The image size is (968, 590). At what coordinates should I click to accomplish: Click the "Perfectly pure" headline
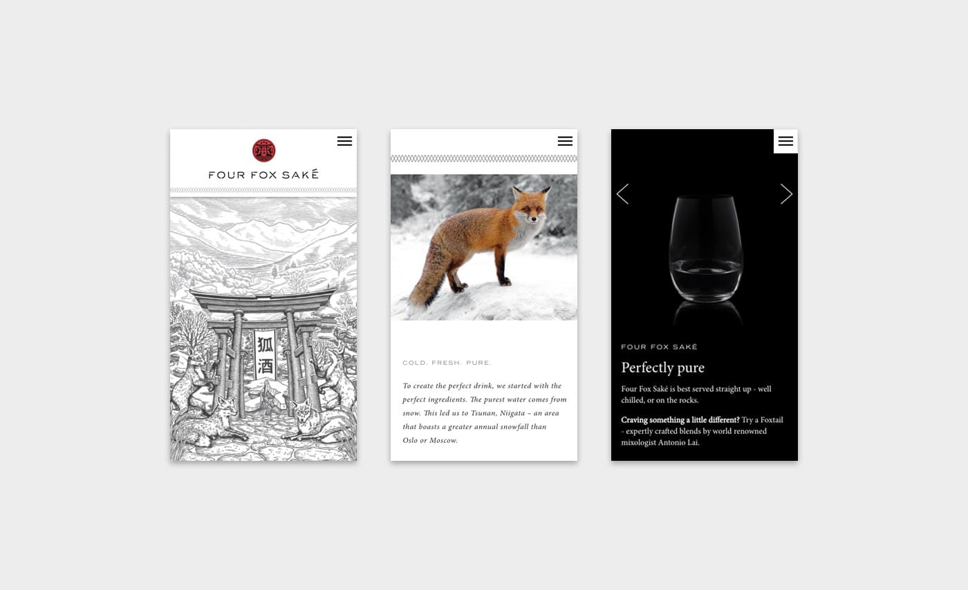click(662, 368)
